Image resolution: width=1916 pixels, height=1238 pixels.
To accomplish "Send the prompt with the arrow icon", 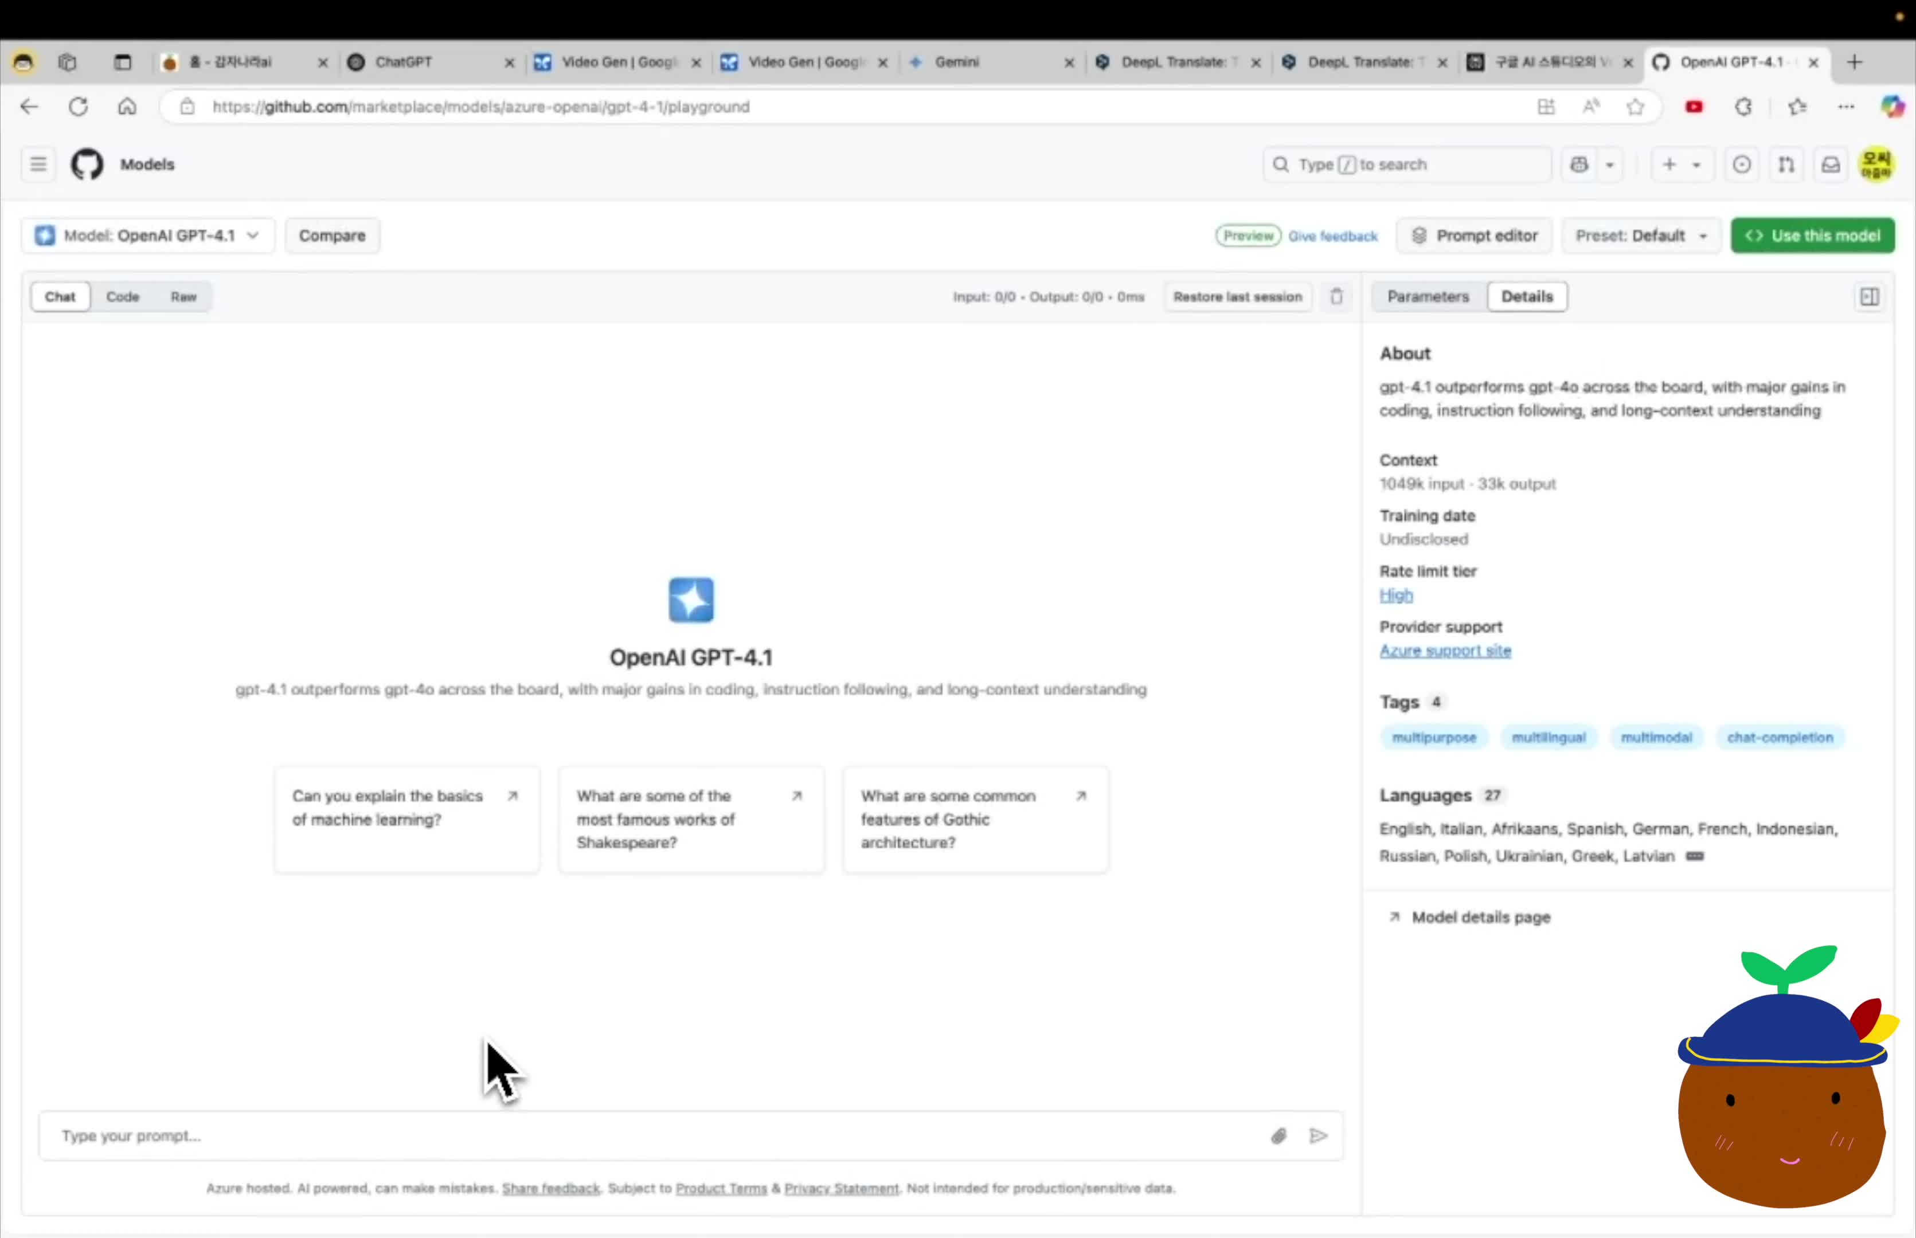I will [1318, 1136].
